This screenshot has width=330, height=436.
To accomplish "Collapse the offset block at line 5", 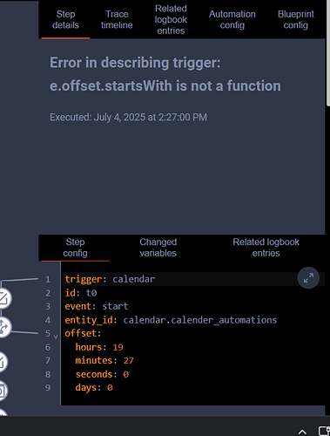I will (56, 337).
